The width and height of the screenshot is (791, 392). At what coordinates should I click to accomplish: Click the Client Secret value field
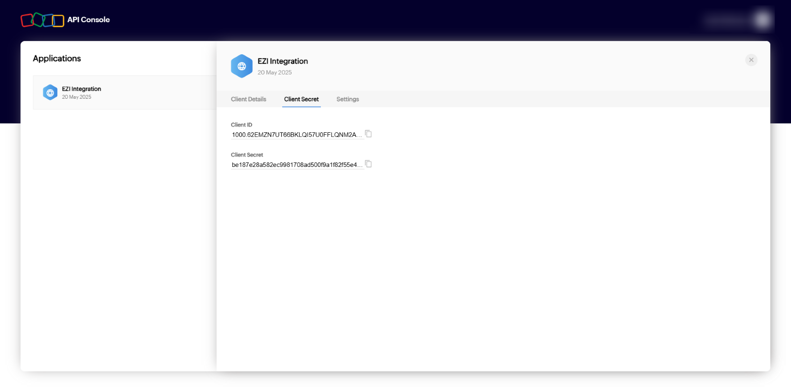tap(296, 165)
